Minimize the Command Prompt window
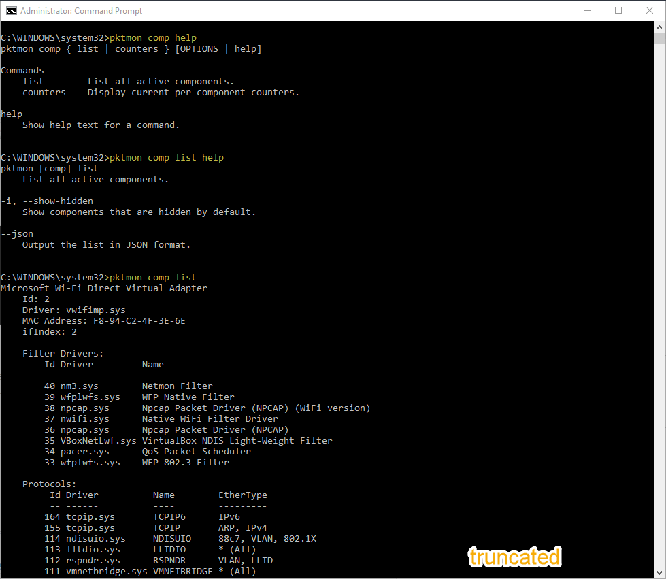Screen dimensions: 666x579 point(587,10)
